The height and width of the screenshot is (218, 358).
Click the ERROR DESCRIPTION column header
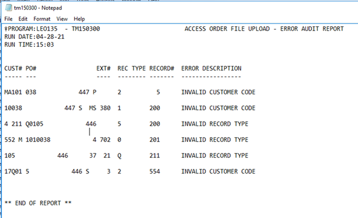[211, 68]
